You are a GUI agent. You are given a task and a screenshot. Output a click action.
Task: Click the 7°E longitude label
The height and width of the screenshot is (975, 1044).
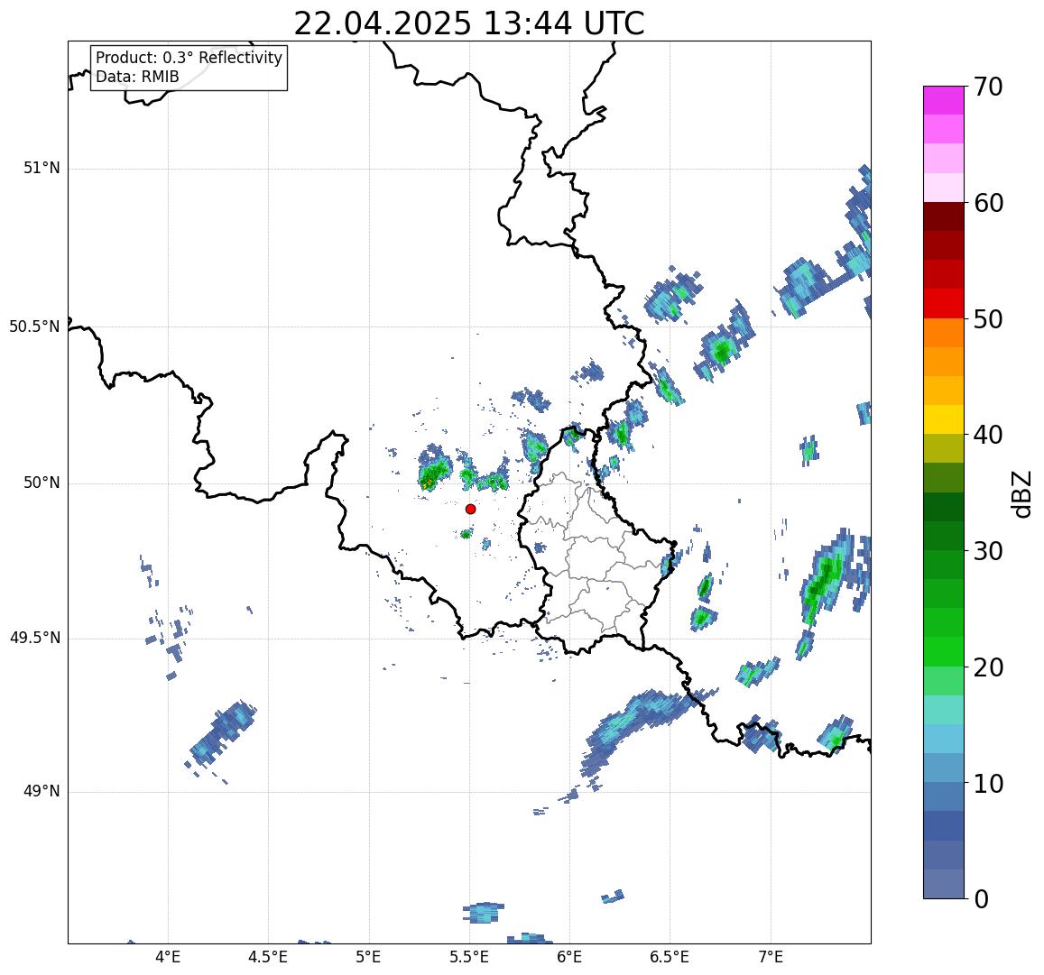771,958
